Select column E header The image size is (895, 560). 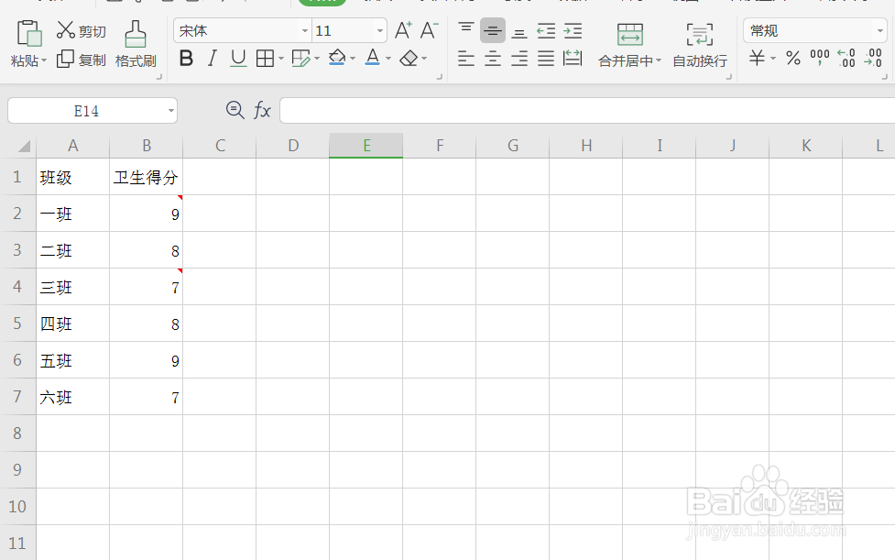click(x=366, y=146)
